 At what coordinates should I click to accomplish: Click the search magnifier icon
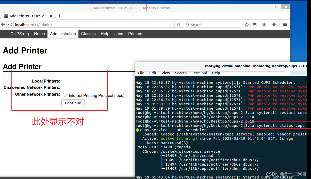click(x=188, y=25)
